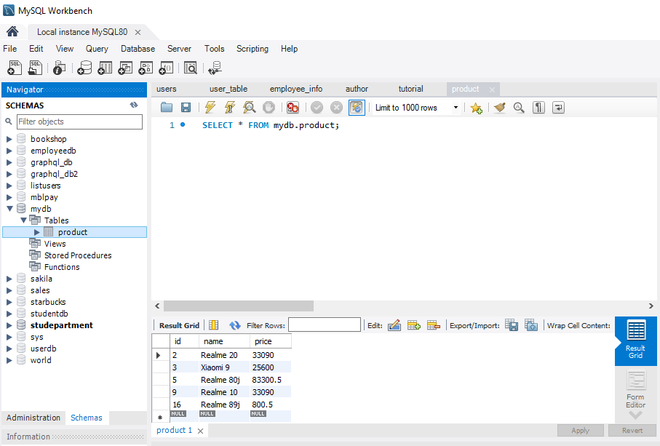Click the horizontal scrollbar thumb in editor
The width and height of the screenshot is (660, 446).
point(238,306)
